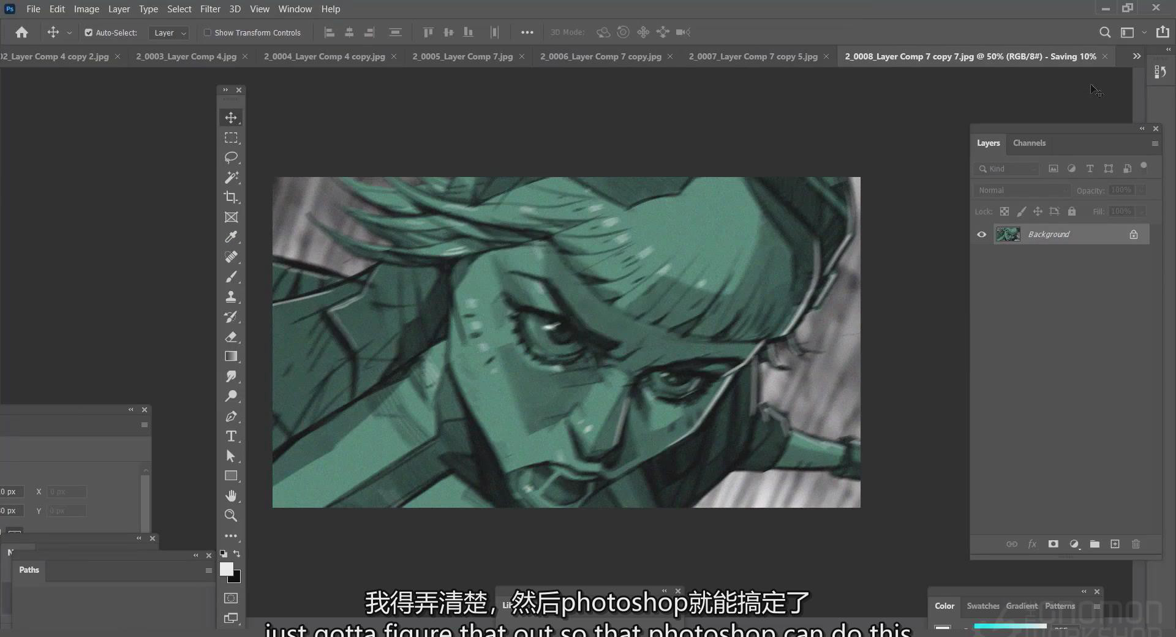Select the Type tool

[x=231, y=436]
